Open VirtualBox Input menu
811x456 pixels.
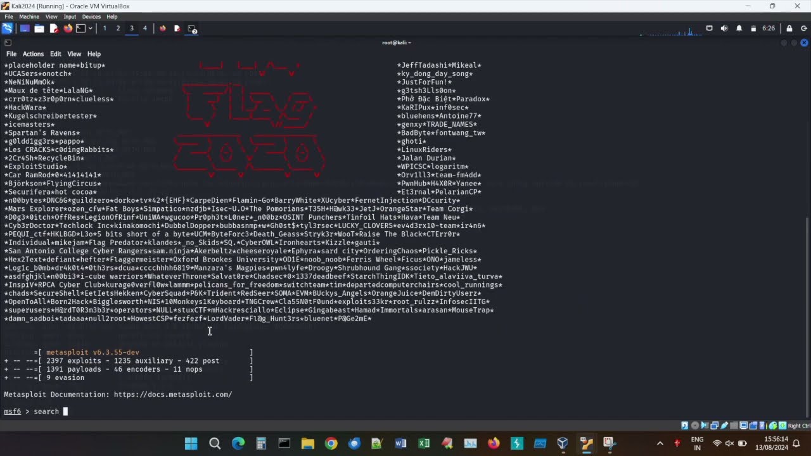click(70, 16)
